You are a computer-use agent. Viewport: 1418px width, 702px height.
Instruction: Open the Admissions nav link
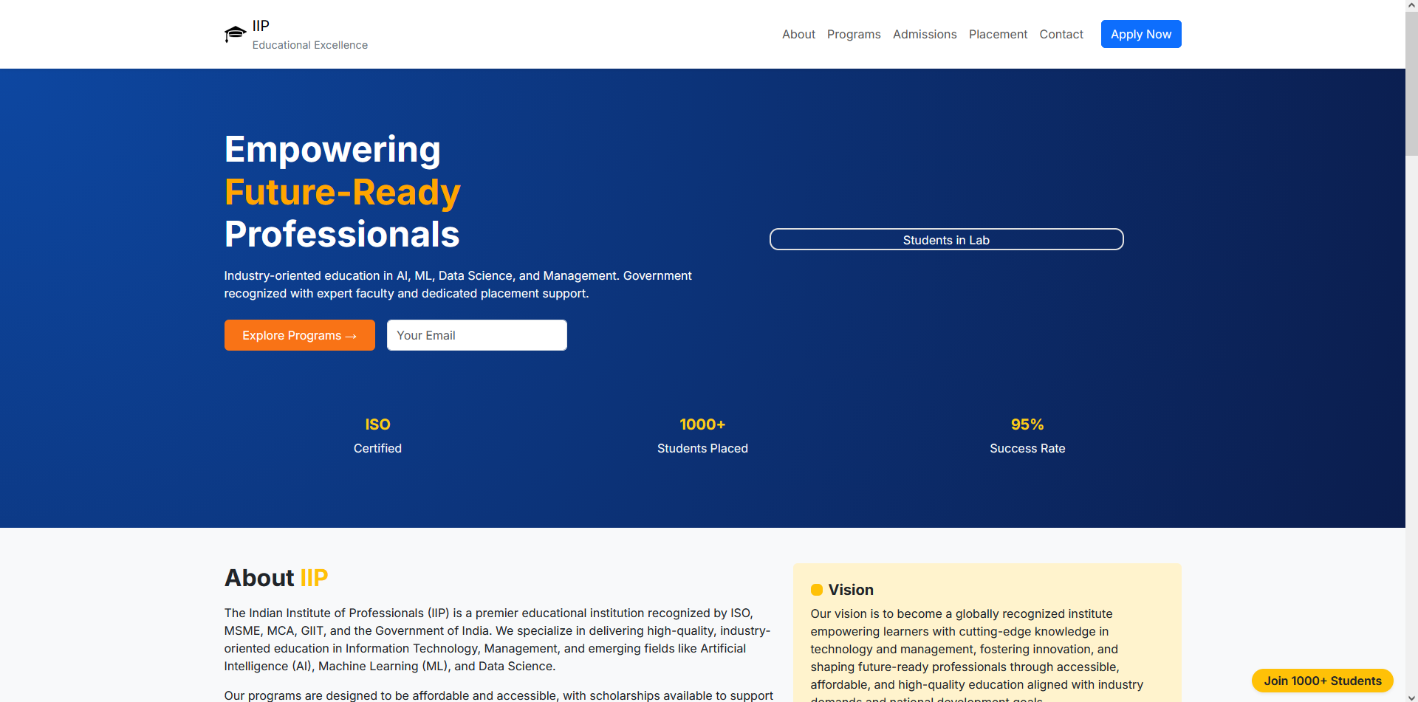click(925, 35)
